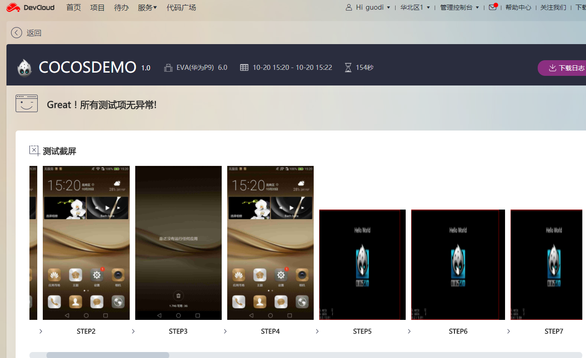The image size is (586, 358).
Task: Click the device icon beside EVA(华为P9)
Action: 168,68
